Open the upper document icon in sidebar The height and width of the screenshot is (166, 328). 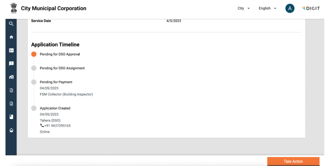pos(11,90)
